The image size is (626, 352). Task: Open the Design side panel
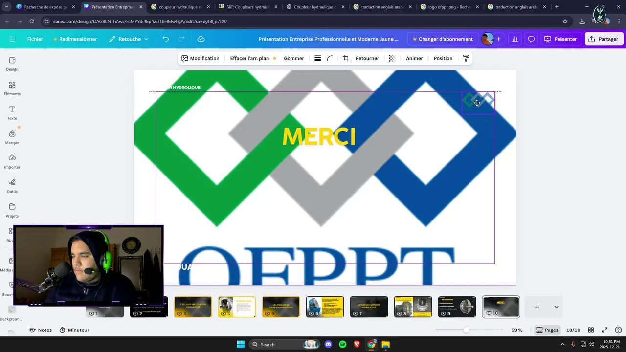click(12, 64)
